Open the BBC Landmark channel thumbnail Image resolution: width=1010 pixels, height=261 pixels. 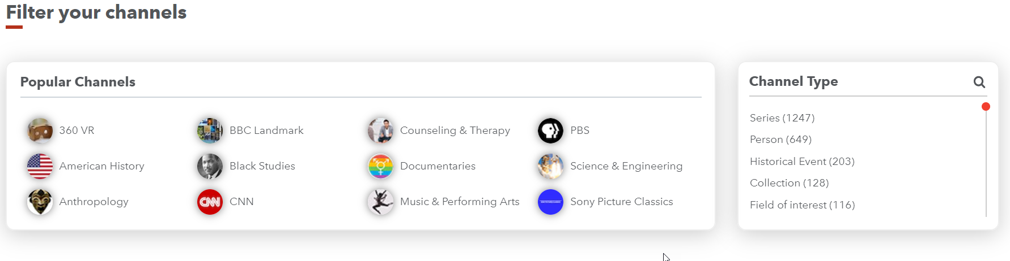[210, 130]
